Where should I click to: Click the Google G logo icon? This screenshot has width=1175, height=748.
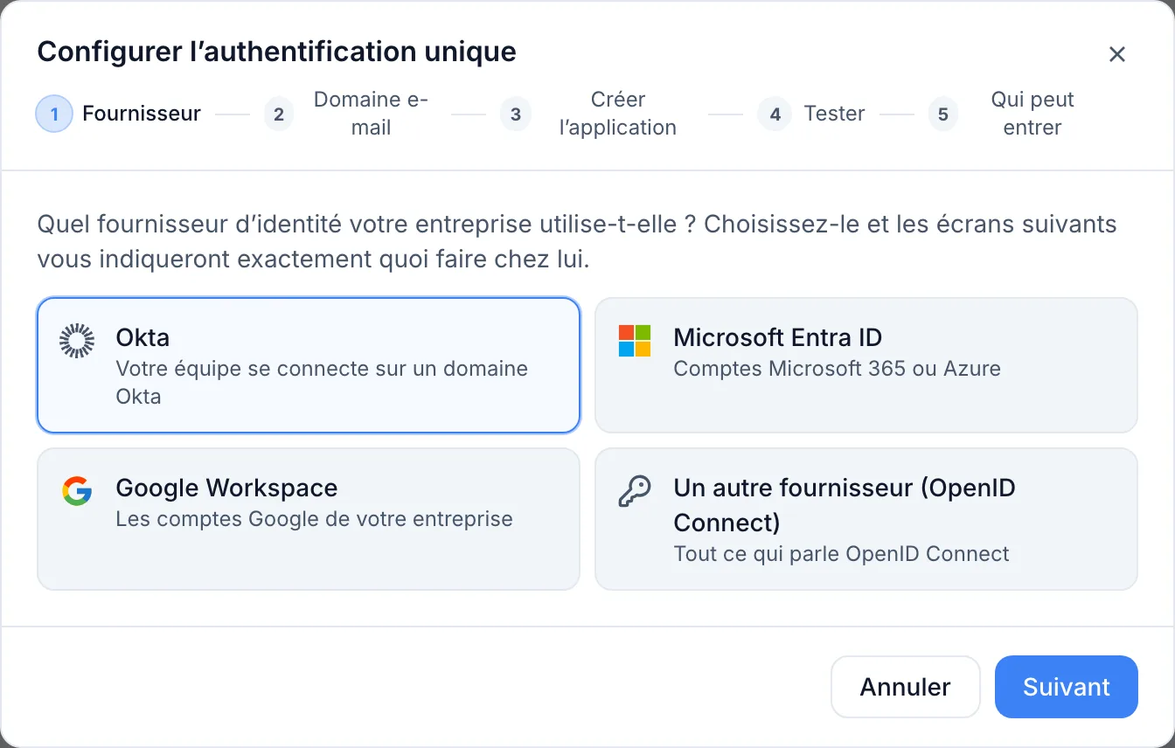(x=76, y=491)
